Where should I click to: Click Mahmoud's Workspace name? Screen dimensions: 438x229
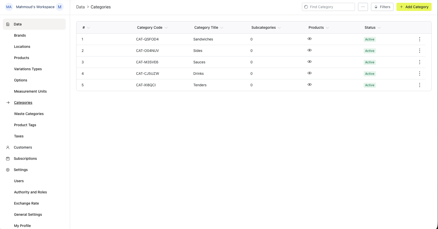click(x=35, y=7)
